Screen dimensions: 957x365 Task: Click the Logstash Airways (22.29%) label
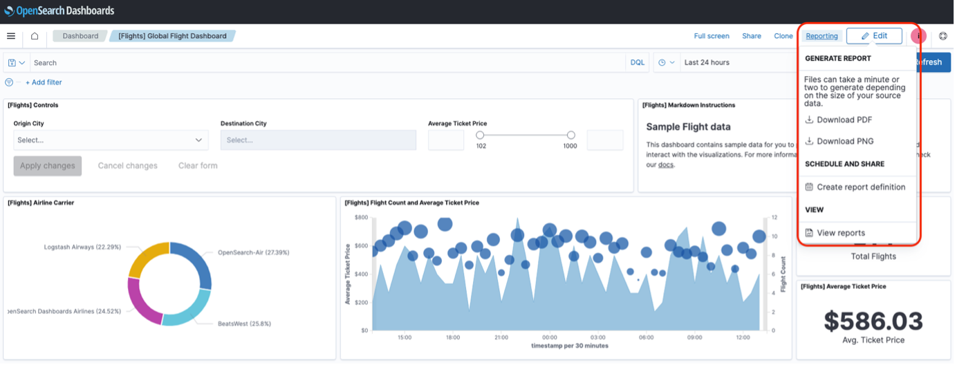(x=82, y=247)
